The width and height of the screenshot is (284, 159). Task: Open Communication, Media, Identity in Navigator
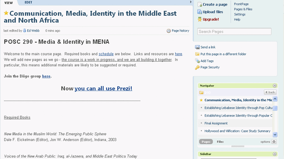pyautogui.click(x=239, y=100)
